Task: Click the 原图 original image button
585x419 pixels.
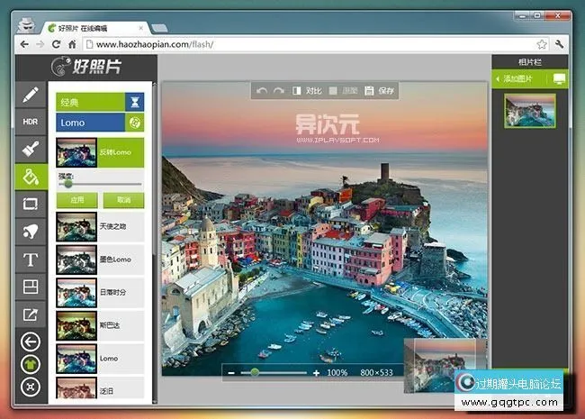Action: [344, 91]
